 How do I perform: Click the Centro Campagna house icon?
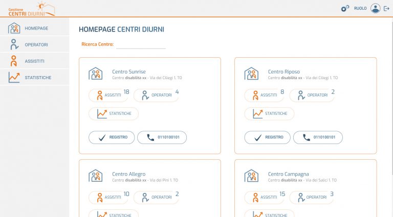pos(251,176)
